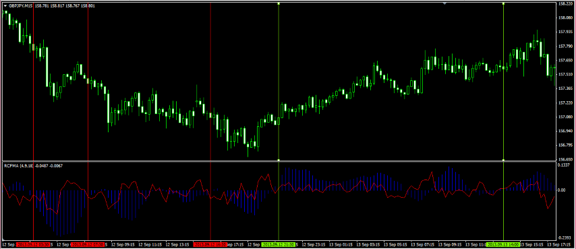
Task: Click the 157.080 price scale label
Action: [565, 117]
